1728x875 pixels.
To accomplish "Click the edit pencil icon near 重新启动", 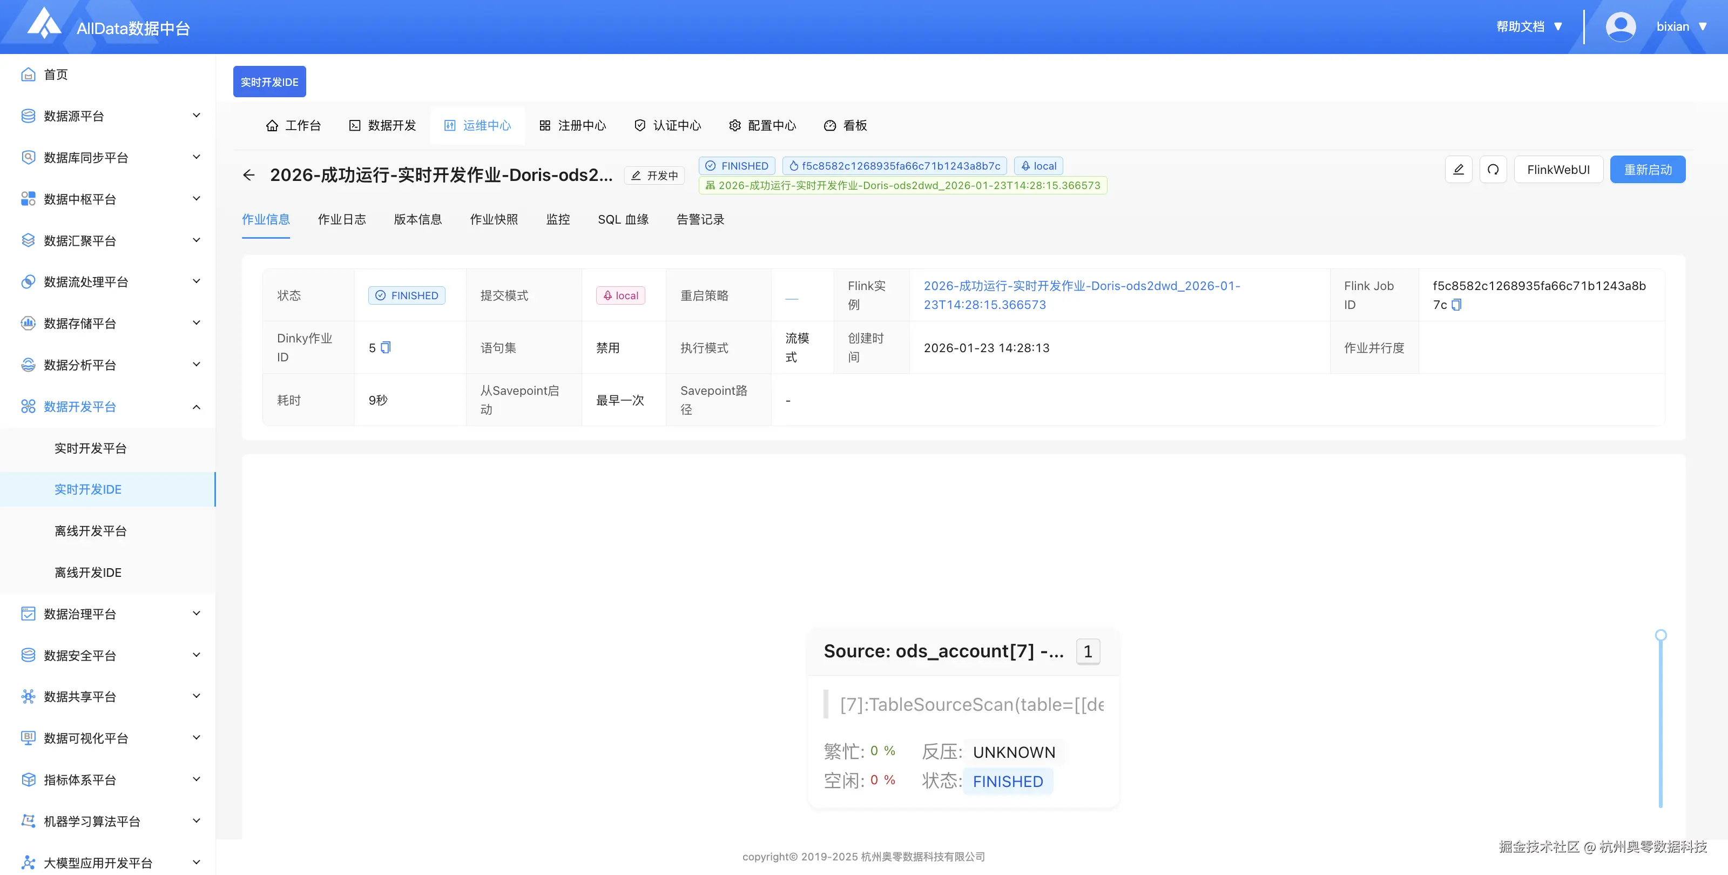I will (x=1459, y=169).
